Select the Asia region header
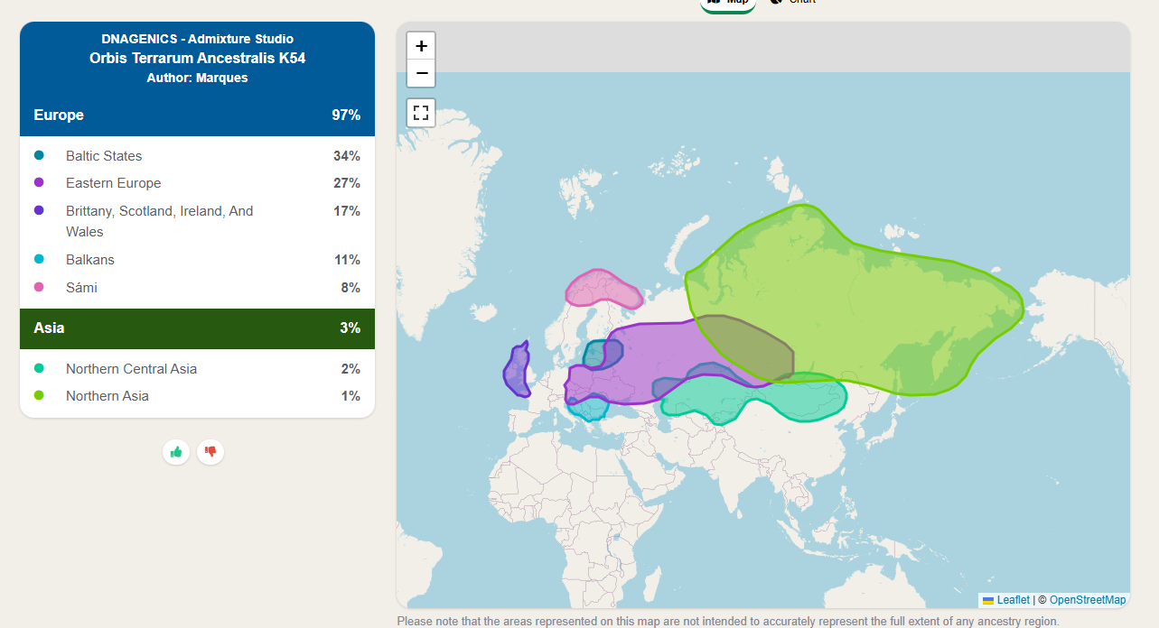 pos(197,328)
